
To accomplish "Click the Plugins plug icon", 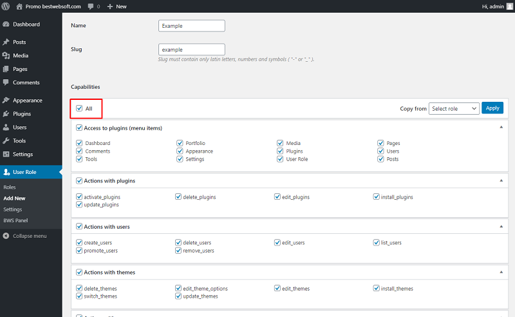I will pyautogui.click(x=6, y=114).
